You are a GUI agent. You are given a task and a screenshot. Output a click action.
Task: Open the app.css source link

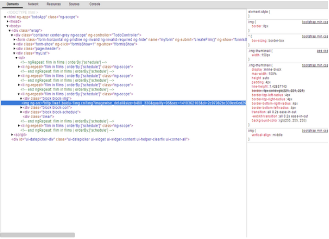click(x=322, y=51)
